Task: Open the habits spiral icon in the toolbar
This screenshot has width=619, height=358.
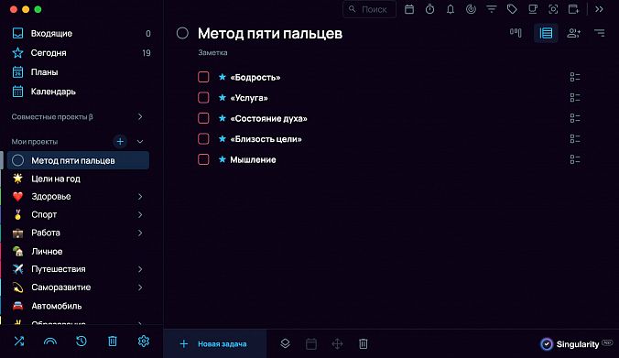Action: click(471, 9)
